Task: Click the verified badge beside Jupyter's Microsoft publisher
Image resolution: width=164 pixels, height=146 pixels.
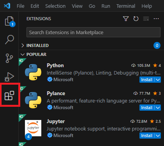Action: click(50, 136)
